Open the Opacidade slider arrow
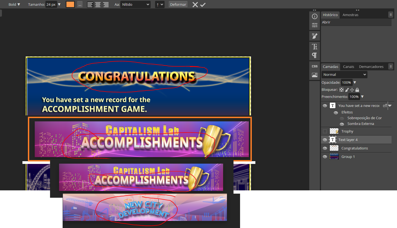This screenshot has height=228, width=397. [x=355, y=82]
